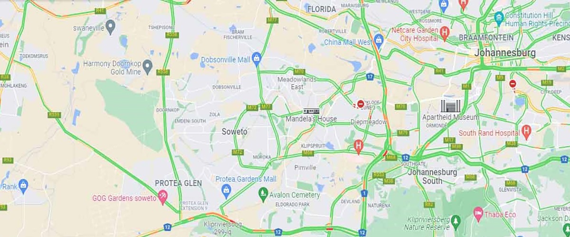Select Klipriviersberg Nature Reserve park marker

456,221
